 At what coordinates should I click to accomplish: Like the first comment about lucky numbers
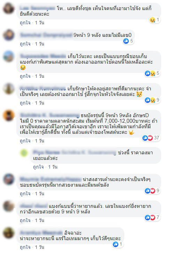(x=25, y=23)
